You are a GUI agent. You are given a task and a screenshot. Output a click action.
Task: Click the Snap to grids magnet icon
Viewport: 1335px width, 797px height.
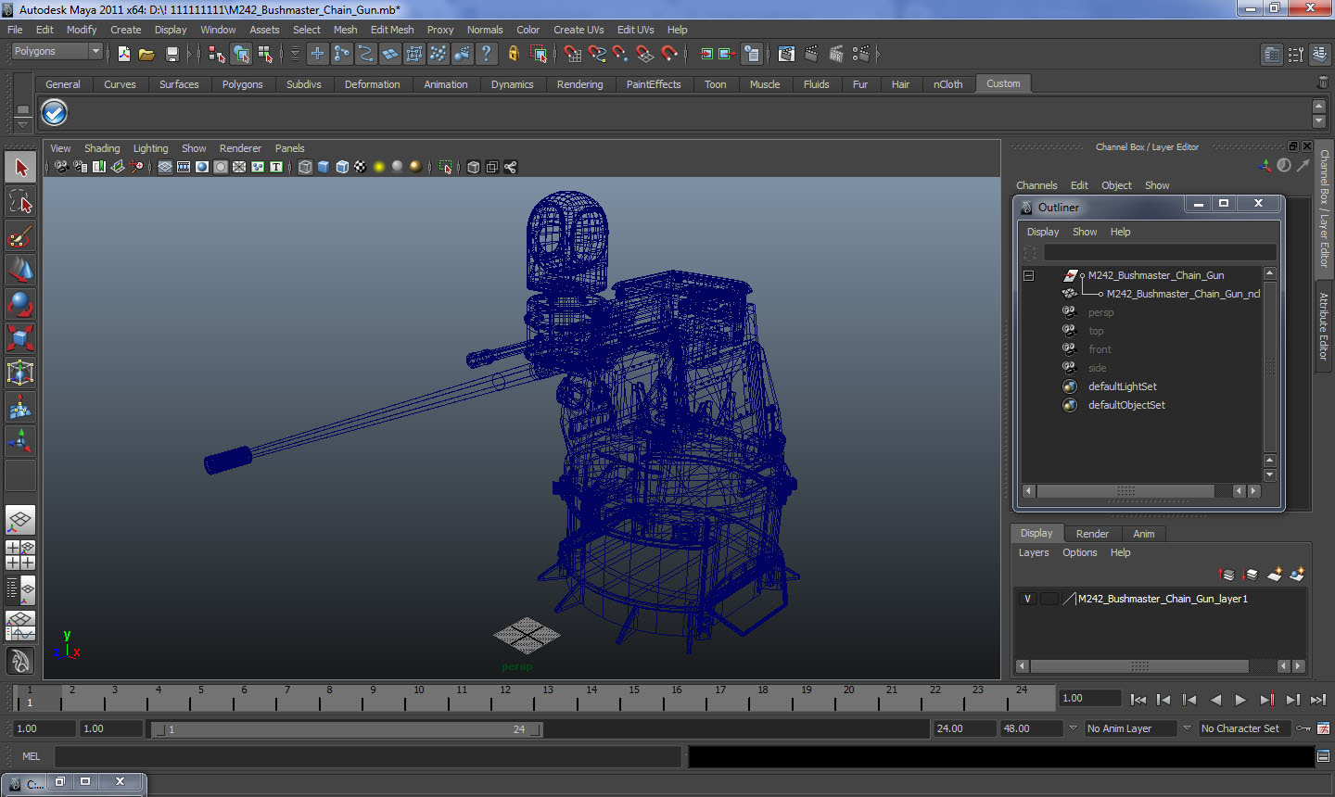[x=573, y=55]
